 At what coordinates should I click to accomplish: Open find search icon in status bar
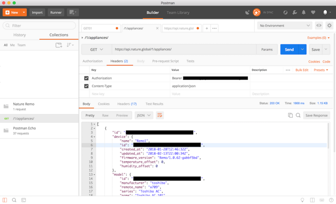(14, 200)
